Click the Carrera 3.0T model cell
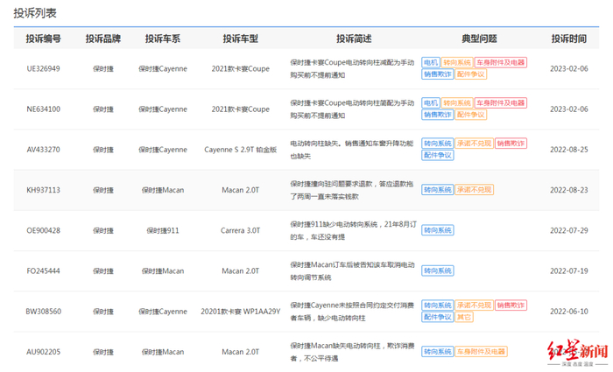 tap(241, 230)
